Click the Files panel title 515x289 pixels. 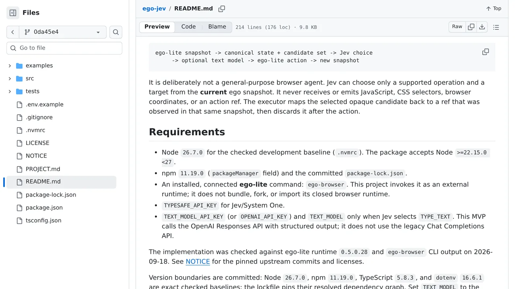31,13
